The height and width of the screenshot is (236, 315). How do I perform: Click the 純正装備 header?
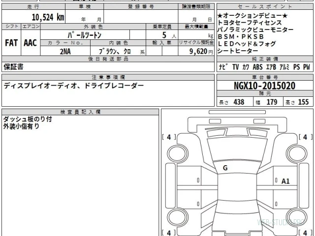click(265, 59)
